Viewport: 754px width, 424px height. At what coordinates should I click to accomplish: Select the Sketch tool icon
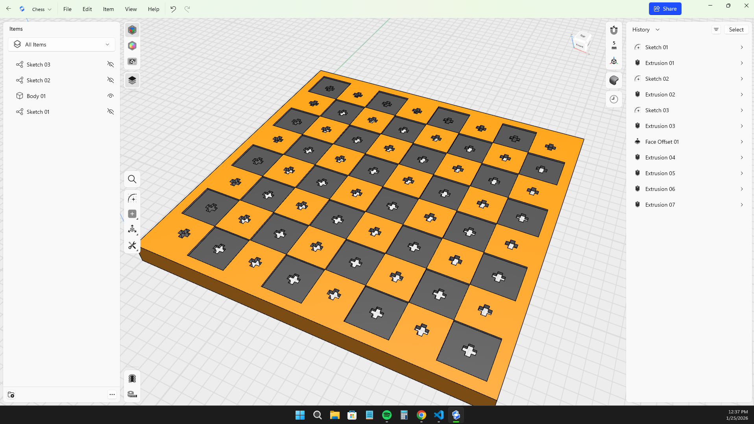coord(132,198)
